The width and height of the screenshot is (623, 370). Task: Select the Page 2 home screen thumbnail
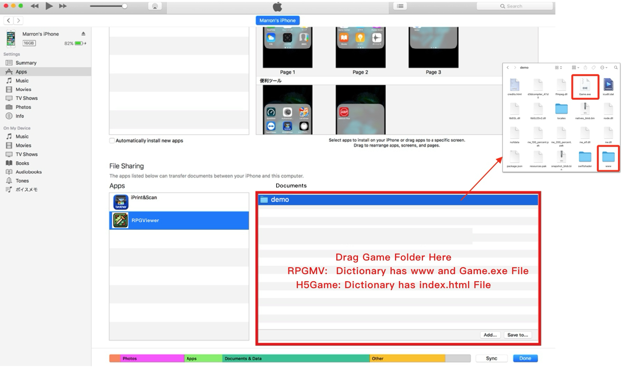click(360, 47)
